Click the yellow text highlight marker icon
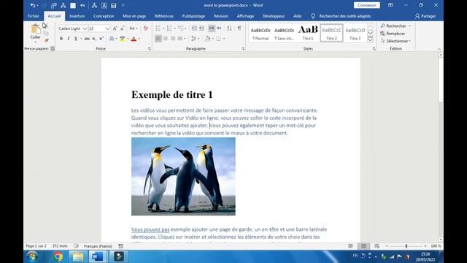The width and height of the screenshot is (467, 263). 123,39
